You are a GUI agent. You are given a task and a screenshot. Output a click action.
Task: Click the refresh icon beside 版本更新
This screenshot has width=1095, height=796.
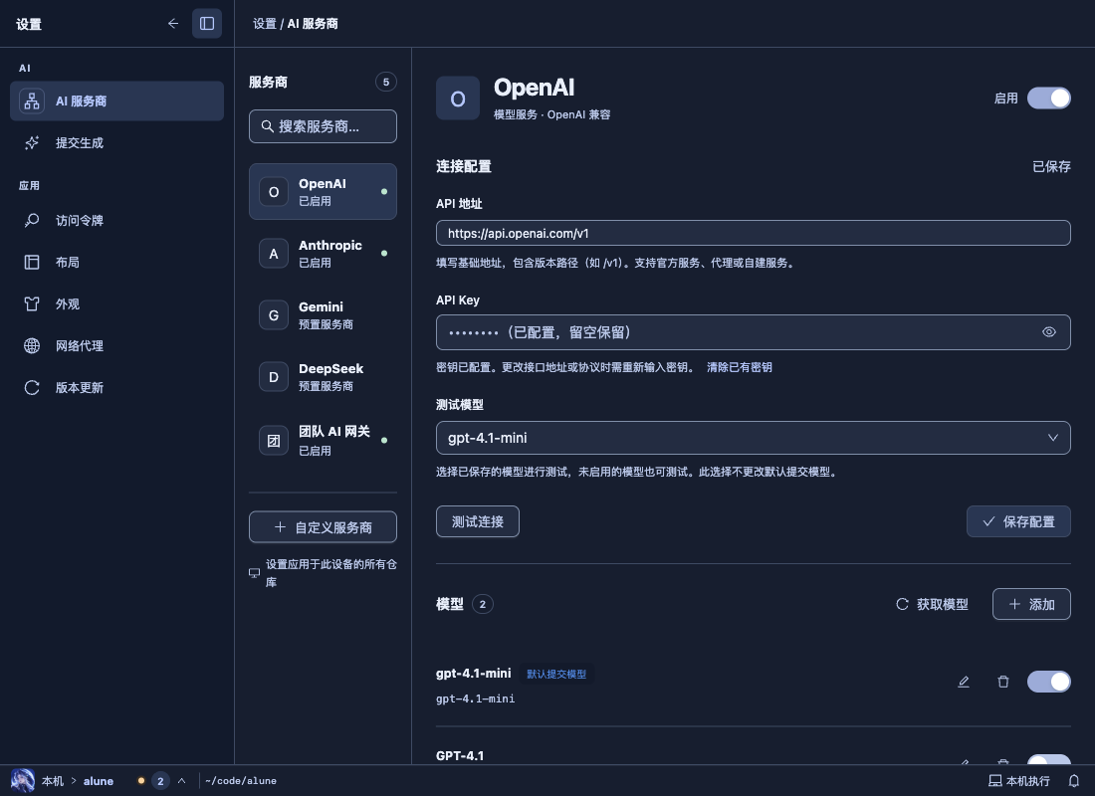click(x=32, y=388)
